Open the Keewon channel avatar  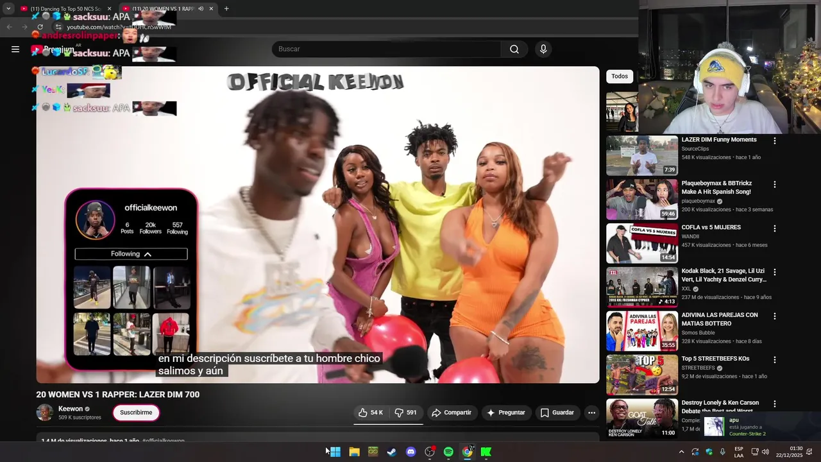point(45,413)
